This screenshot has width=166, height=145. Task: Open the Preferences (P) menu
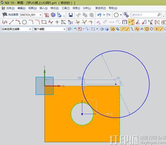(x=101, y=8)
